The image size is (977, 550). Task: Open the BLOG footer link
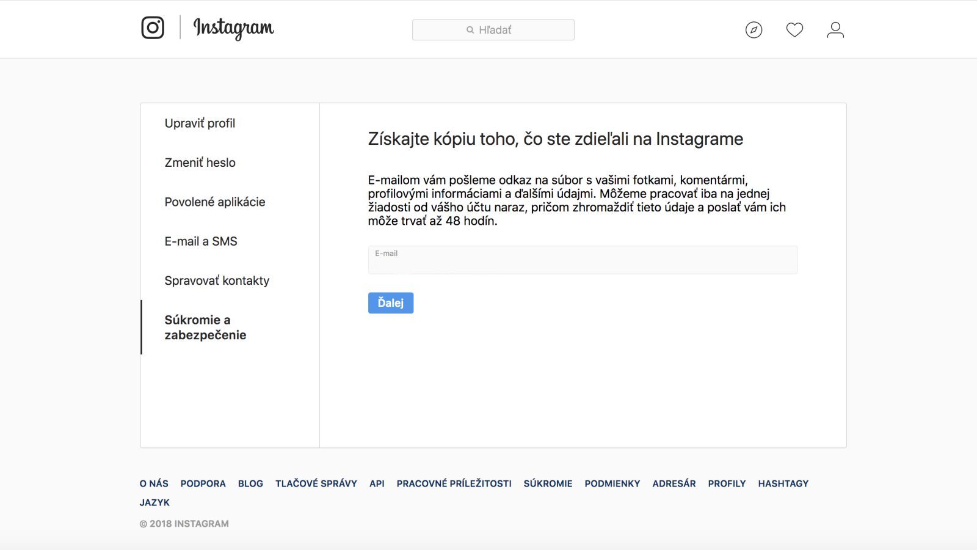pos(250,483)
